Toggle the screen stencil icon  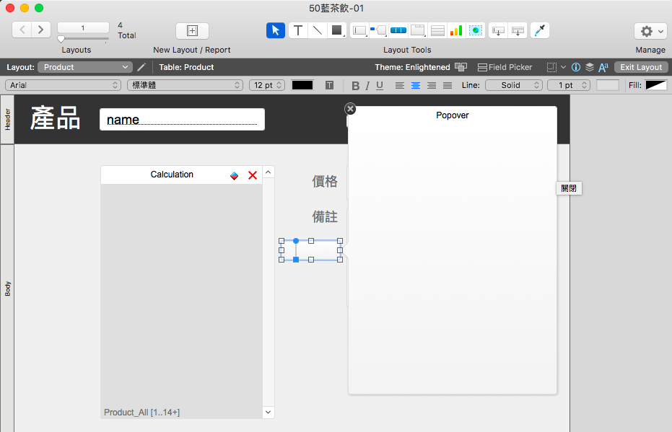click(x=551, y=67)
